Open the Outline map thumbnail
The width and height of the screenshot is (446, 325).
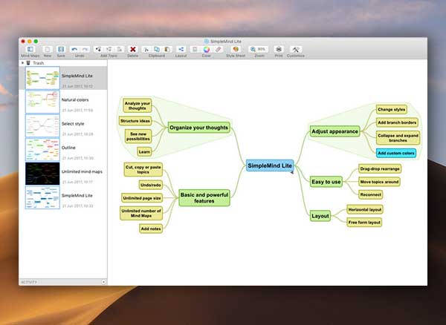(42, 150)
